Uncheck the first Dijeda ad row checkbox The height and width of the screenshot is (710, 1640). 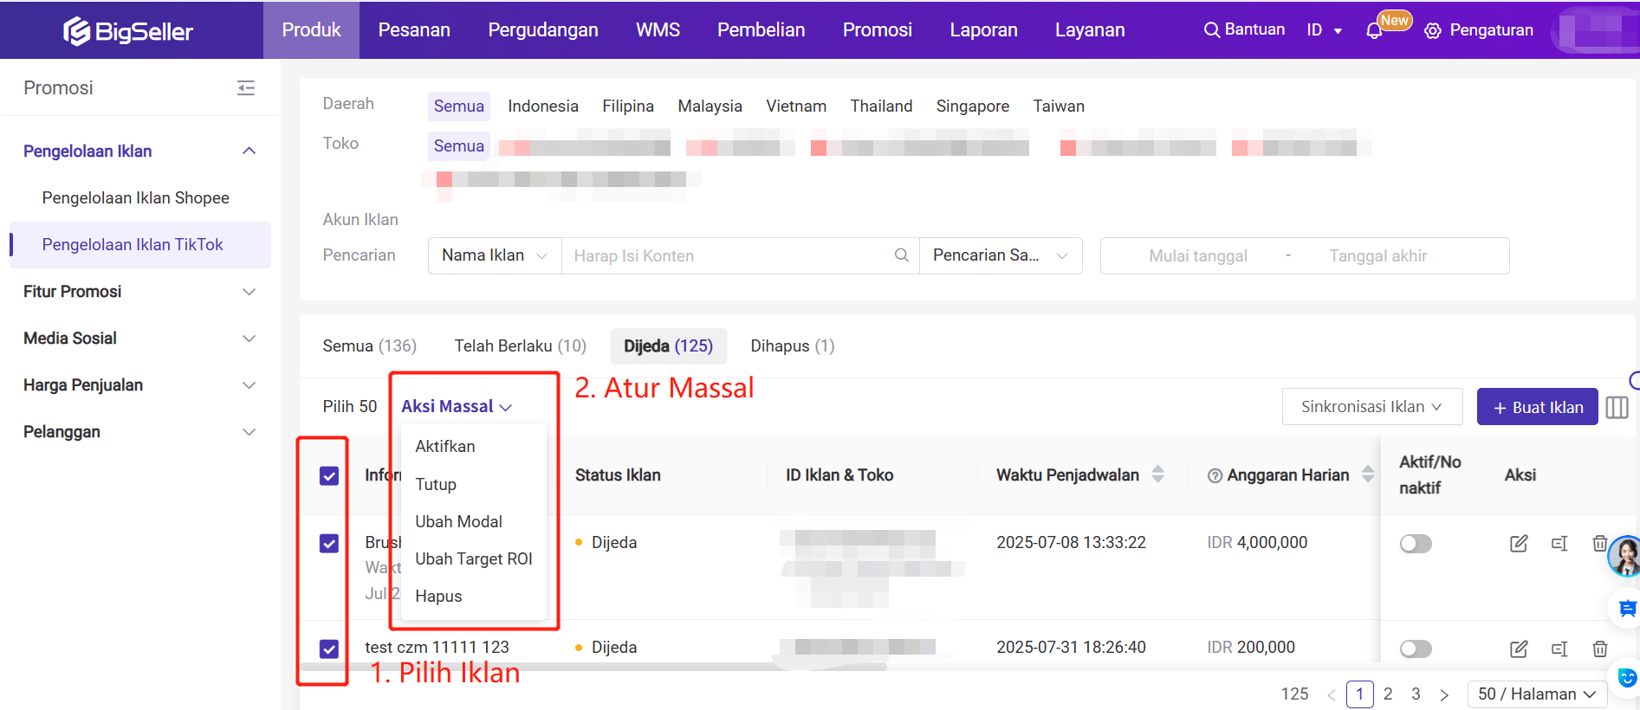[x=329, y=543]
